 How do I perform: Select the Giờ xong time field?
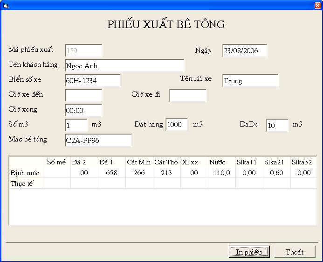click(x=83, y=111)
